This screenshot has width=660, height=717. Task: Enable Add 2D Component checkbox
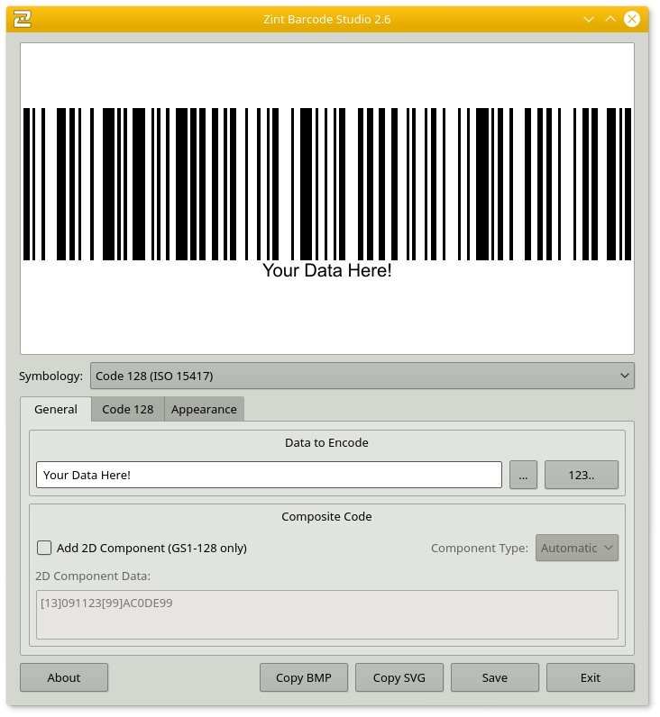point(44,548)
